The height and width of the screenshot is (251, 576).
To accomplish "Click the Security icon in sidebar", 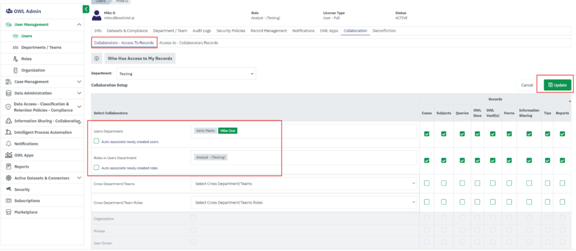I will point(9,189).
